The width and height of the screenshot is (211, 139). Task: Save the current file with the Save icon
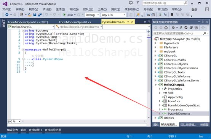(35, 15)
